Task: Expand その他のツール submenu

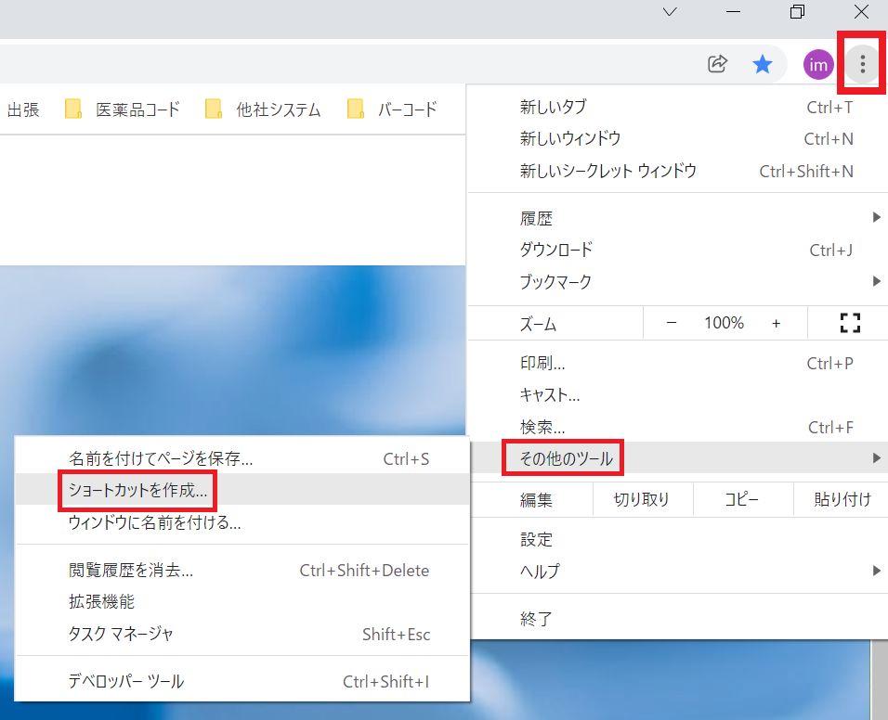Action: 678,458
